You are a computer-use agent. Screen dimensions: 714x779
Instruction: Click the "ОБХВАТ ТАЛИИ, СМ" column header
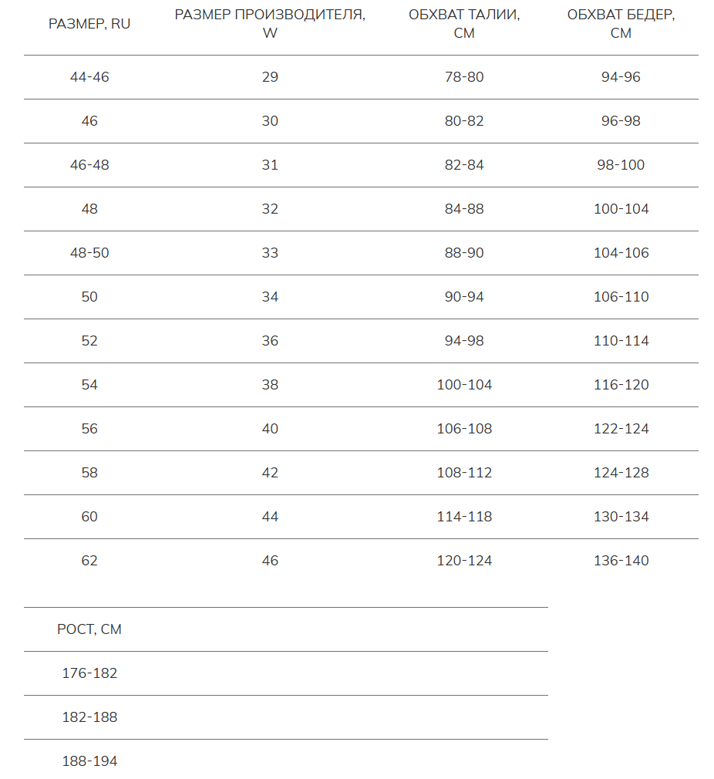tap(464, 24)
